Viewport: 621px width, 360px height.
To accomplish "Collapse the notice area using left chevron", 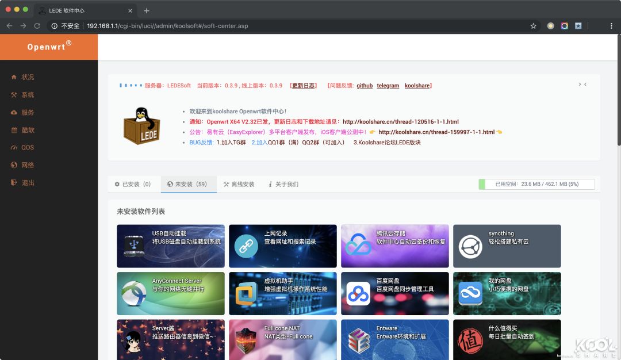I will 585,83.
